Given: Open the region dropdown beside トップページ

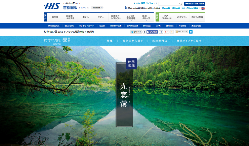Looking at the screenshot, I should (x=97, y=8).
